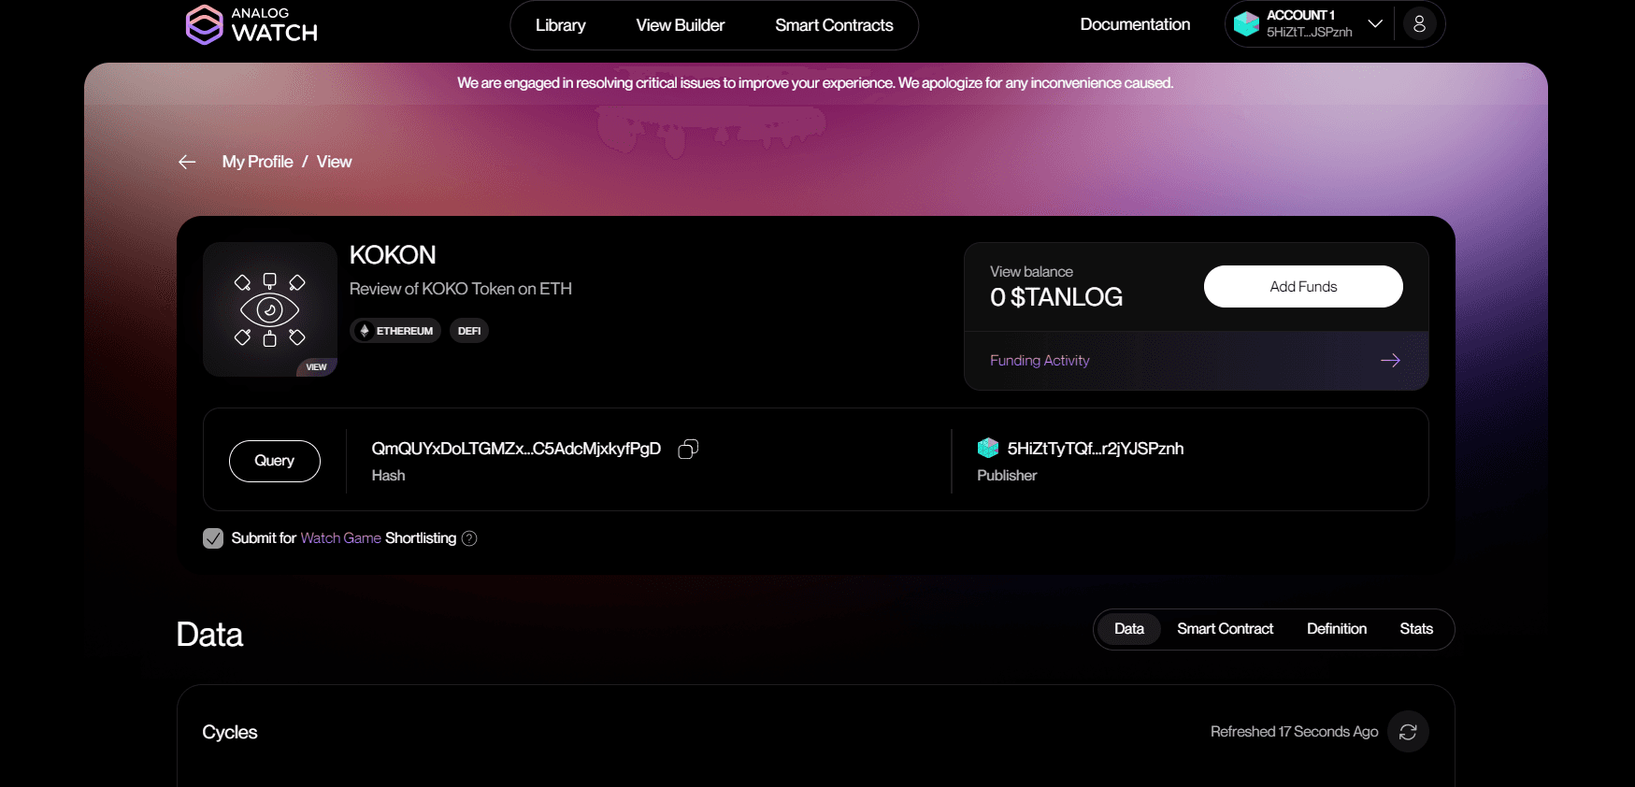Open the Watch Game link
Image resolution: width=1635 pixels, height=787 pixels.
coord(340,538)
